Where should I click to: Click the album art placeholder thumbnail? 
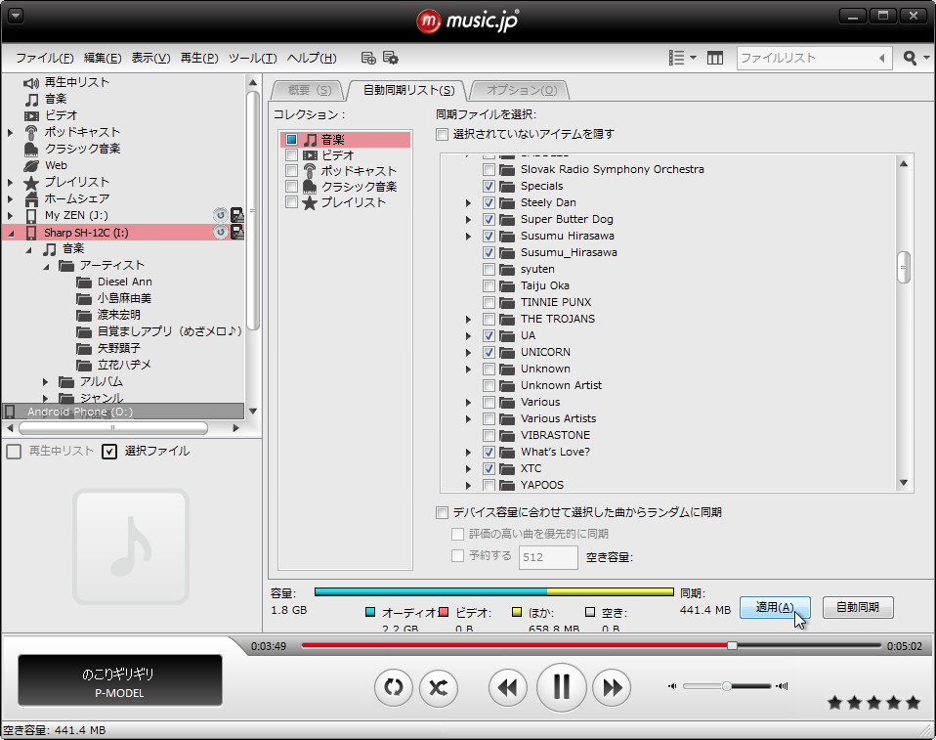pyautogui.click(x=131, y=546)
